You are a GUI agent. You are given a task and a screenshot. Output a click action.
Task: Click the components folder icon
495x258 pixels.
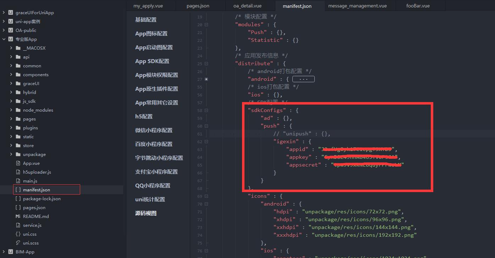18,74
